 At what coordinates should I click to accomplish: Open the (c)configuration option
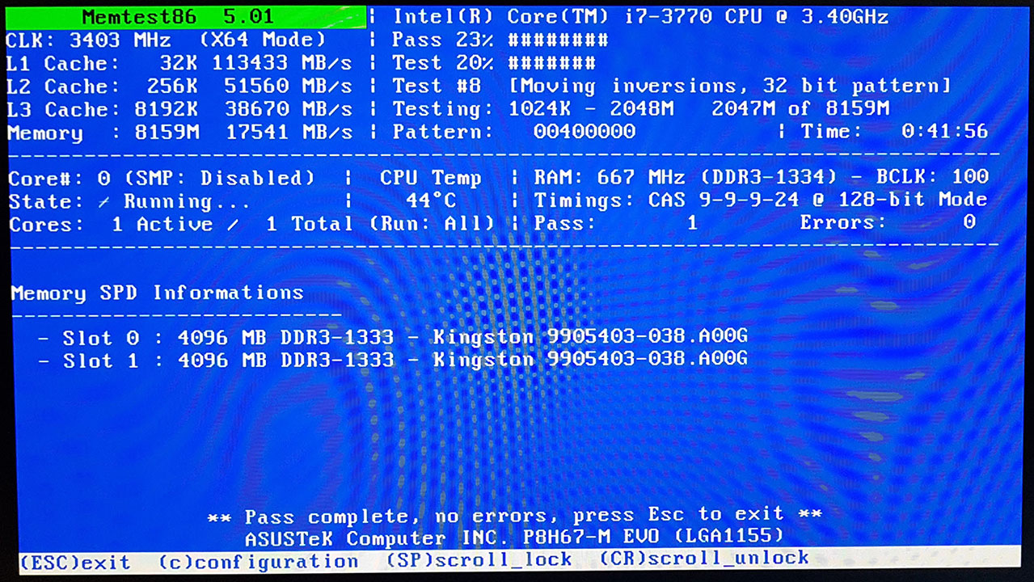(x=259, y=561)
